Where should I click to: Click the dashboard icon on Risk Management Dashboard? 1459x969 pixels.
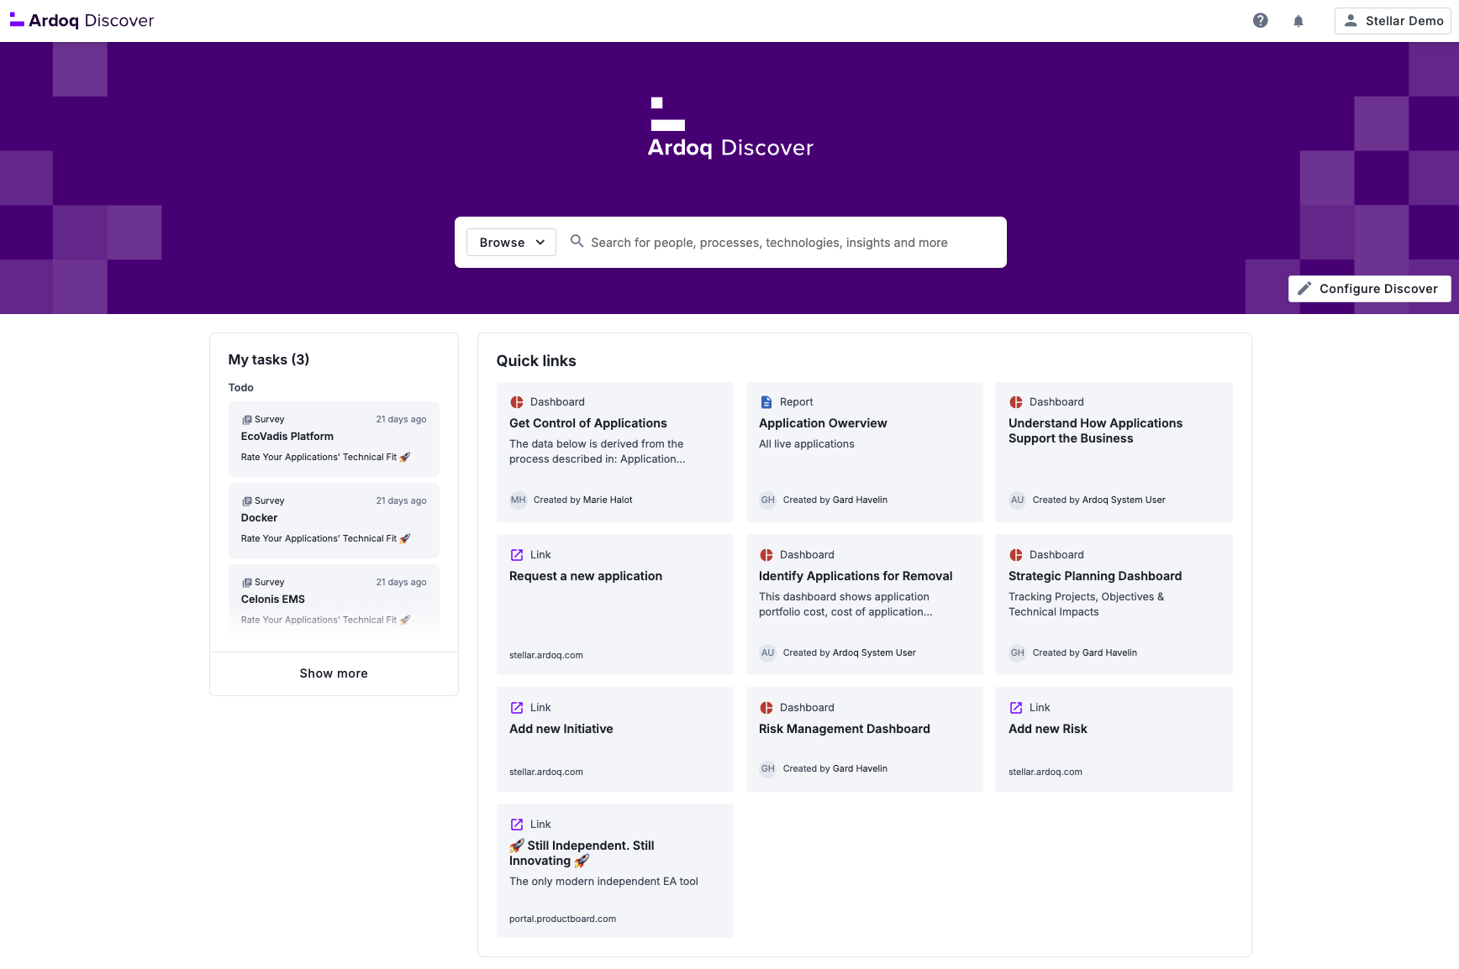pos(766,708)
